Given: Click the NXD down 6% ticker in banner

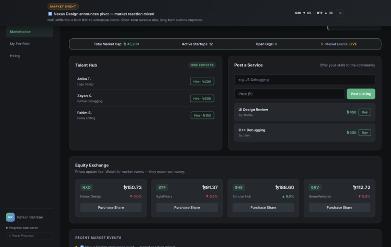Looking at the screenshot, I should (303, 13).
